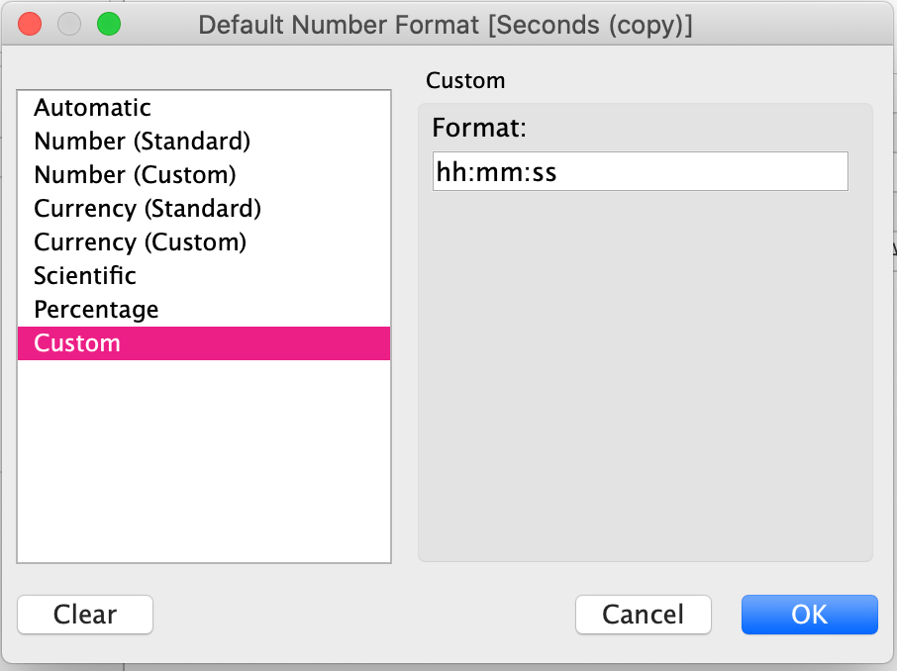This screenshot has height=671, width=897.
Task: Click the yellow minimize window button
Action: point(69,25)
